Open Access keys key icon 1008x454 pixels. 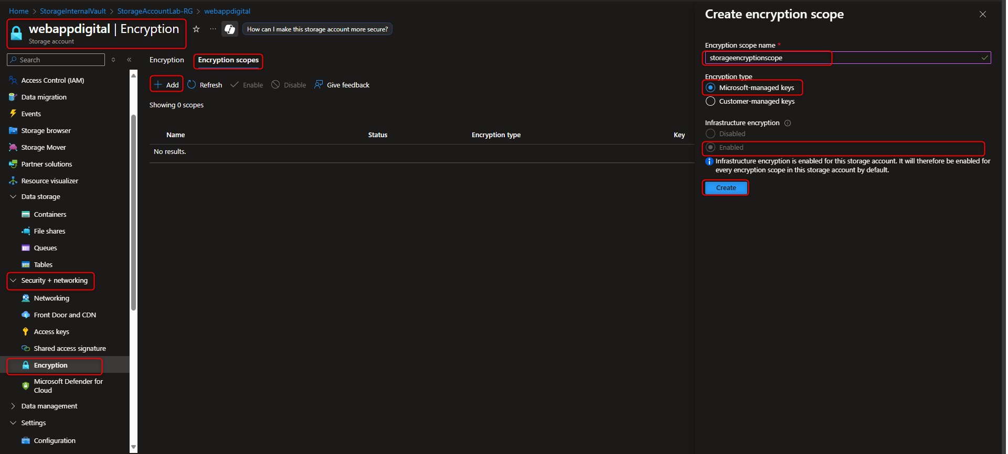click(x=26, y=331)
